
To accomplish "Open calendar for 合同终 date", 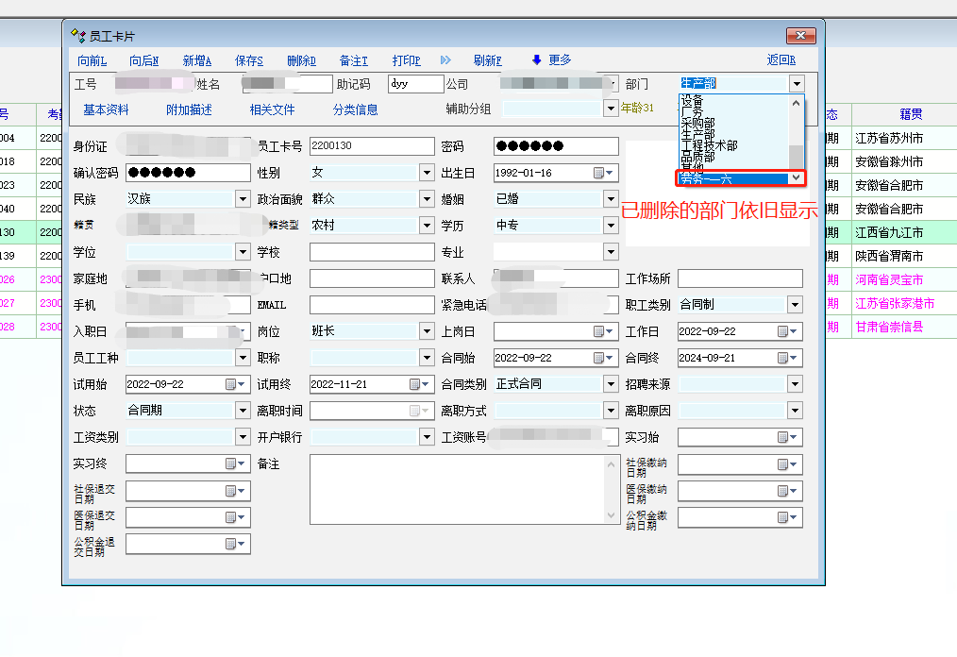I will point(782,358).
